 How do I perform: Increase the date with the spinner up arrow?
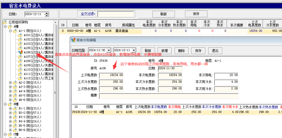[47, 13]
